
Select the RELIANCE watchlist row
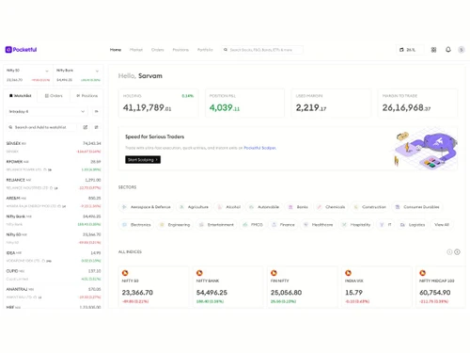[x=54, y=184]
